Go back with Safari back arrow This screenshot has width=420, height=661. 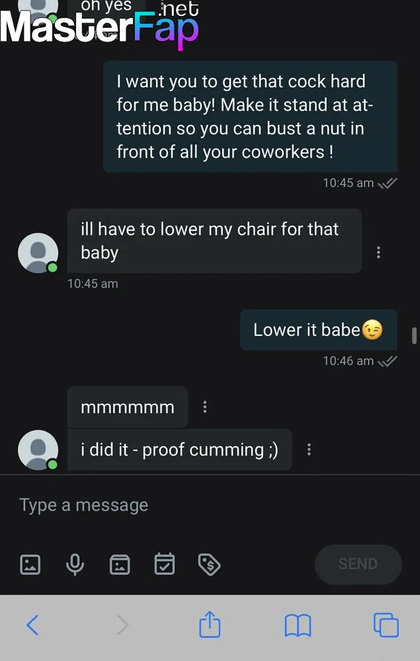[x=32, y=625]
